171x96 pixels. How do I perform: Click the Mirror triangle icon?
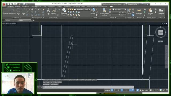point(36,12)
